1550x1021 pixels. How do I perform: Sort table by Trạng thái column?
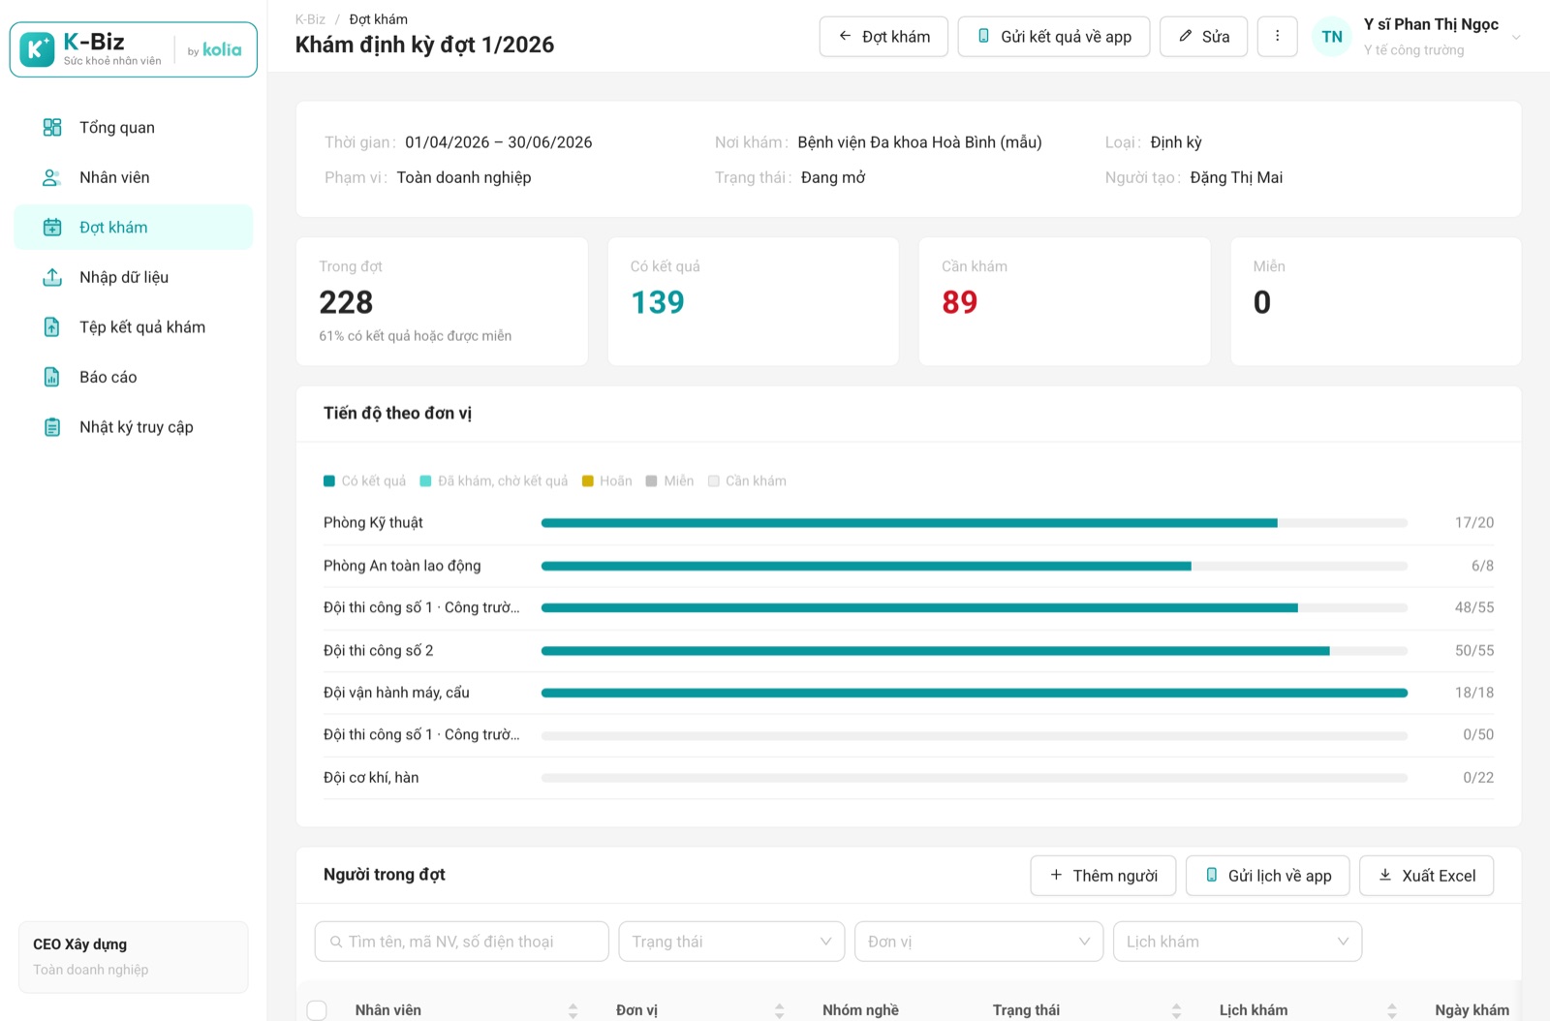1176,1010
